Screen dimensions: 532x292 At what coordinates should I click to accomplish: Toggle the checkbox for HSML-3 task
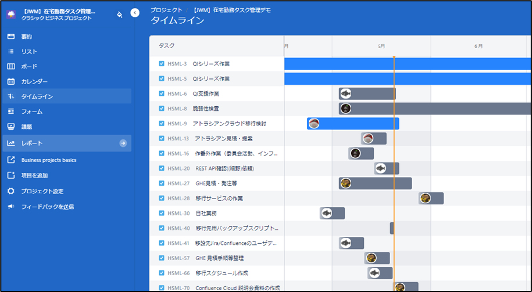pyautogui.click(x=162, y=64)
